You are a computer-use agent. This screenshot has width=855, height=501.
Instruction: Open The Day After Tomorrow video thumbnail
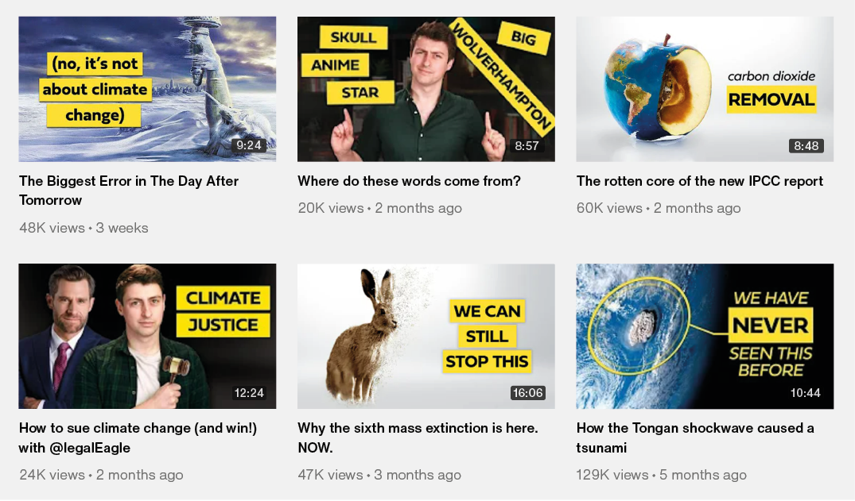147,89
